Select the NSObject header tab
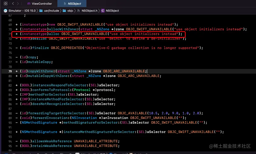This screenshot has height=154, width=256. (x=72, y=4)
